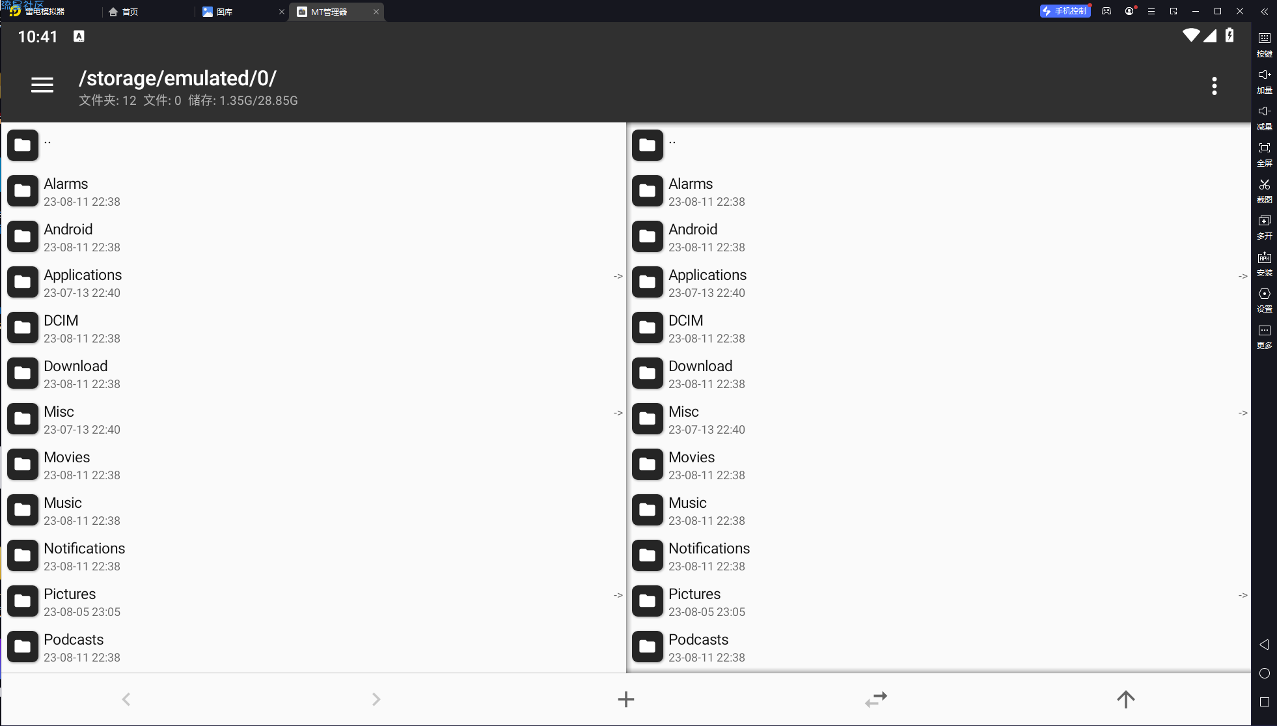This screenshot has width=1277, height=726.
Task: Open the hamburger navigation menu
Action: pos(42,85)
